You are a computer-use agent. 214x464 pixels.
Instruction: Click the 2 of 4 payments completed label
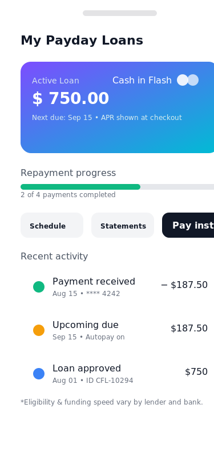(x=68, y=195)
